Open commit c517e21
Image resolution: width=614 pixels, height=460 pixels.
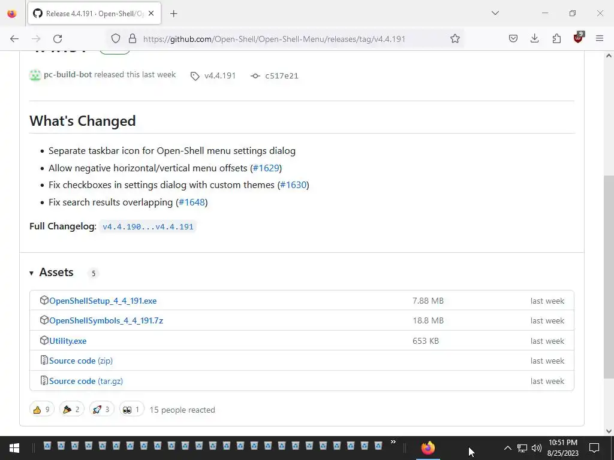pos(282,76)
